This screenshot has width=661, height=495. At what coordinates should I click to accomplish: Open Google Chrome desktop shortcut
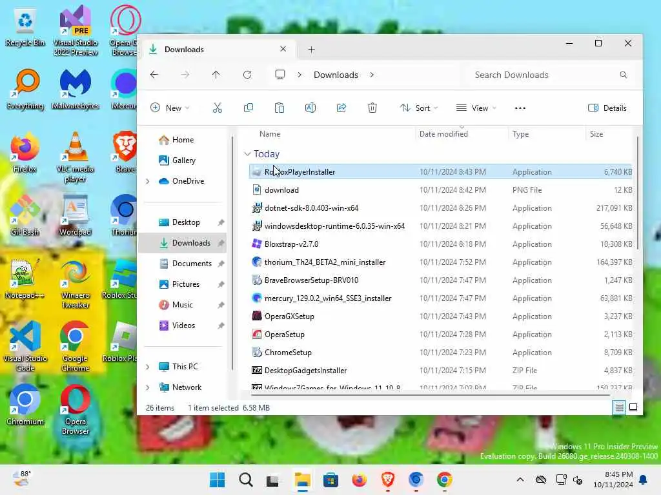tap(75, 346)
